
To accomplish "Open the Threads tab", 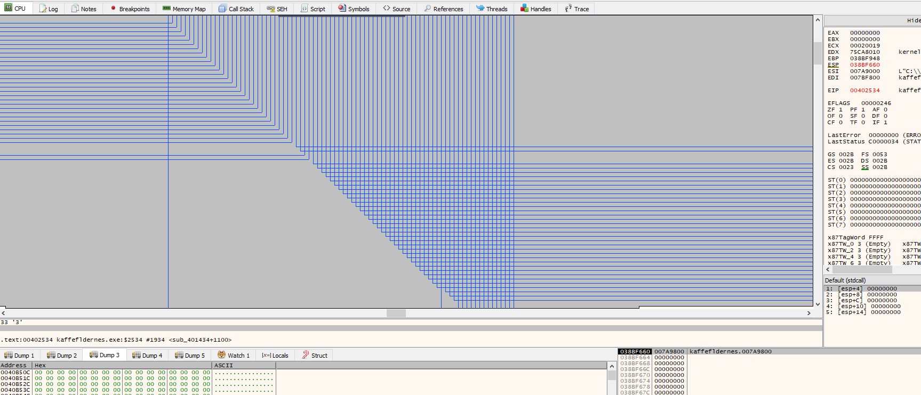I will [x=492, y=9].
